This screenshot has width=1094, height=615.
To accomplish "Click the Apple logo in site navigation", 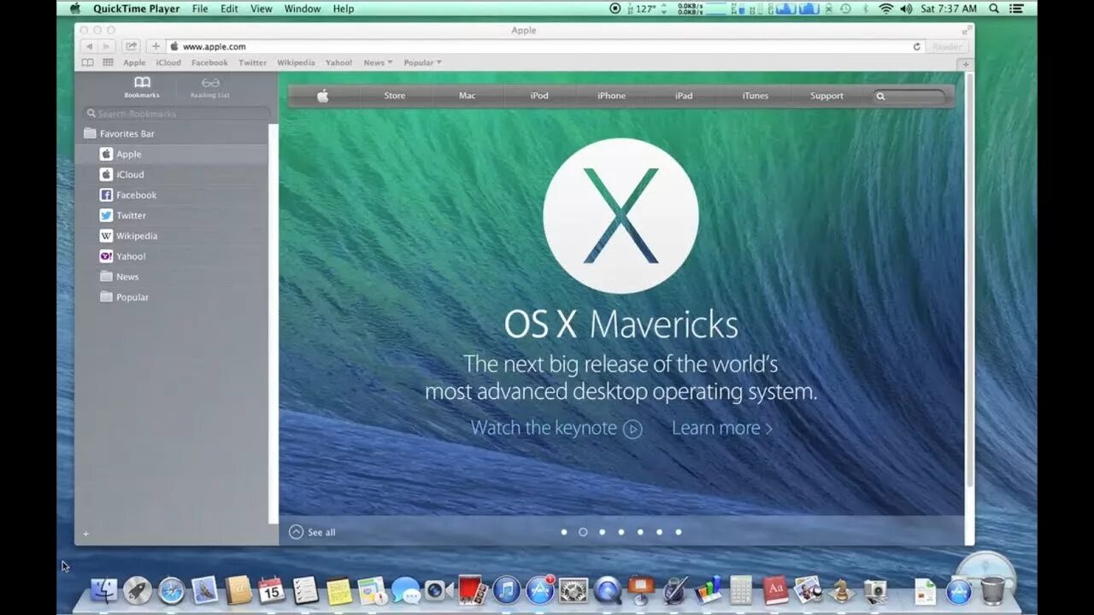I will click(x=323, y=96).
